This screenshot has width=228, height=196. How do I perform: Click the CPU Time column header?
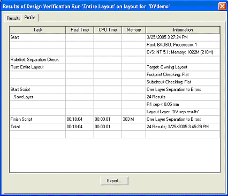pyautogui.click(x=108, y=30)
